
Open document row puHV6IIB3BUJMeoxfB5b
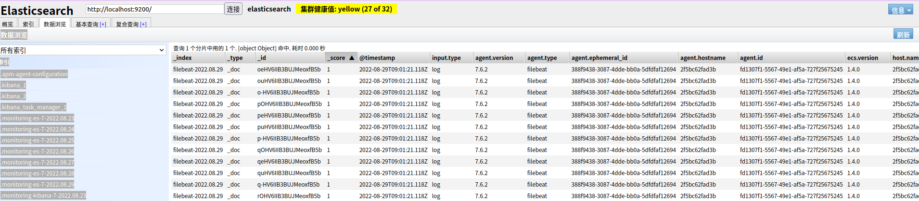(x=545, y=127)
